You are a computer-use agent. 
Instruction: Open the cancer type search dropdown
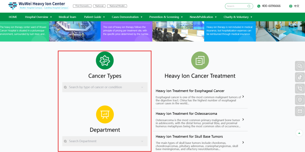[x=105, y=87]
